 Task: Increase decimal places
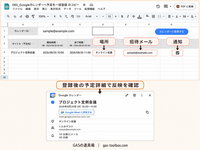[72, 16]
